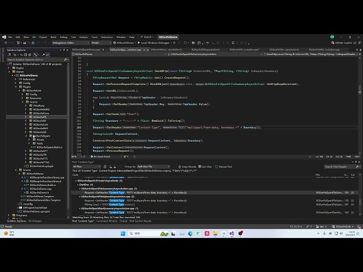Open the Tools menu
This screenshot has height=272, width=363.
click(x=95, y=37)
